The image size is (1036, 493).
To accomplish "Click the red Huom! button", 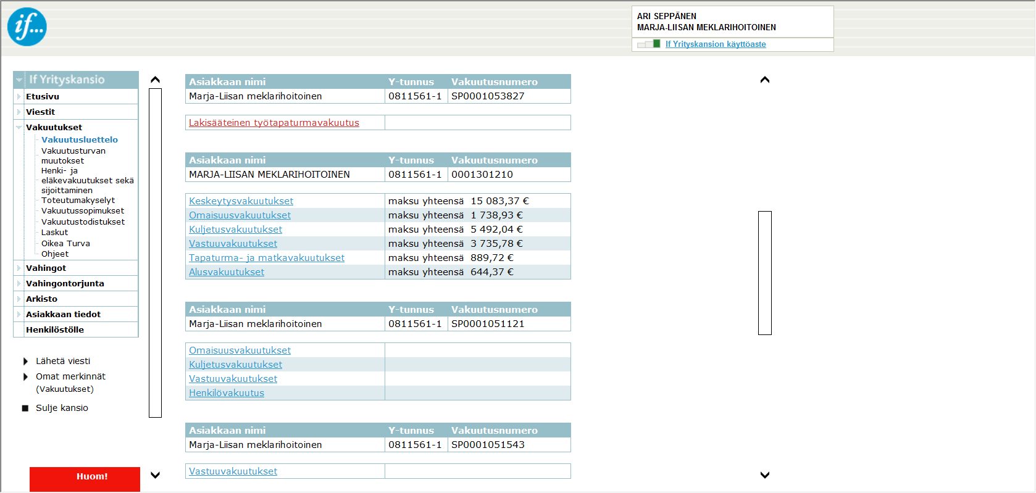I will [85, 479].
